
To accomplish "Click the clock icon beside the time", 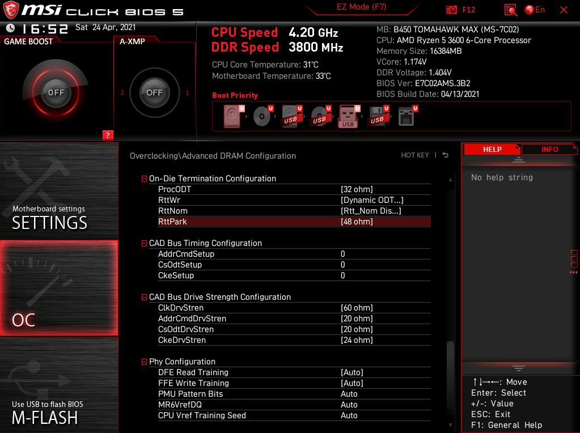I will (x=10, y=28).
